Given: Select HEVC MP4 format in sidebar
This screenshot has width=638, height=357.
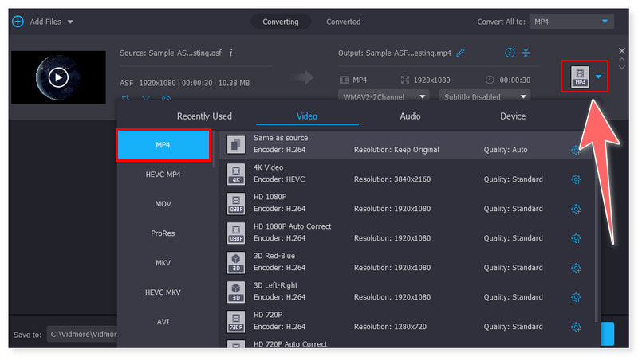Looking at the screenshot, I should pyautogui.click(x=163, y=175).
